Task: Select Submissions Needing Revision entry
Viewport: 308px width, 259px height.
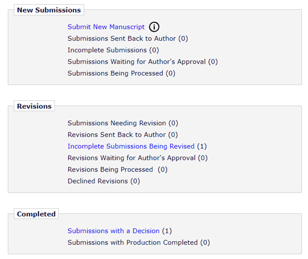Action: tap(123, 123)
